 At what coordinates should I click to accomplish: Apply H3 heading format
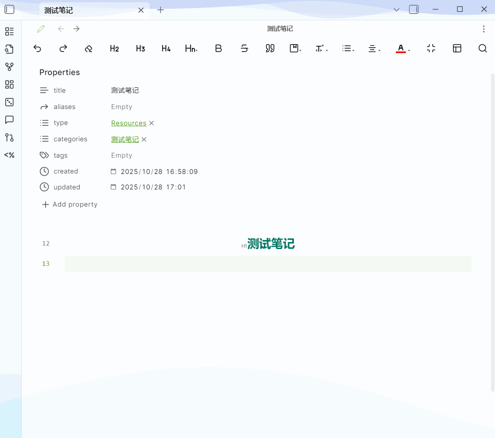(x=140, y=49)
